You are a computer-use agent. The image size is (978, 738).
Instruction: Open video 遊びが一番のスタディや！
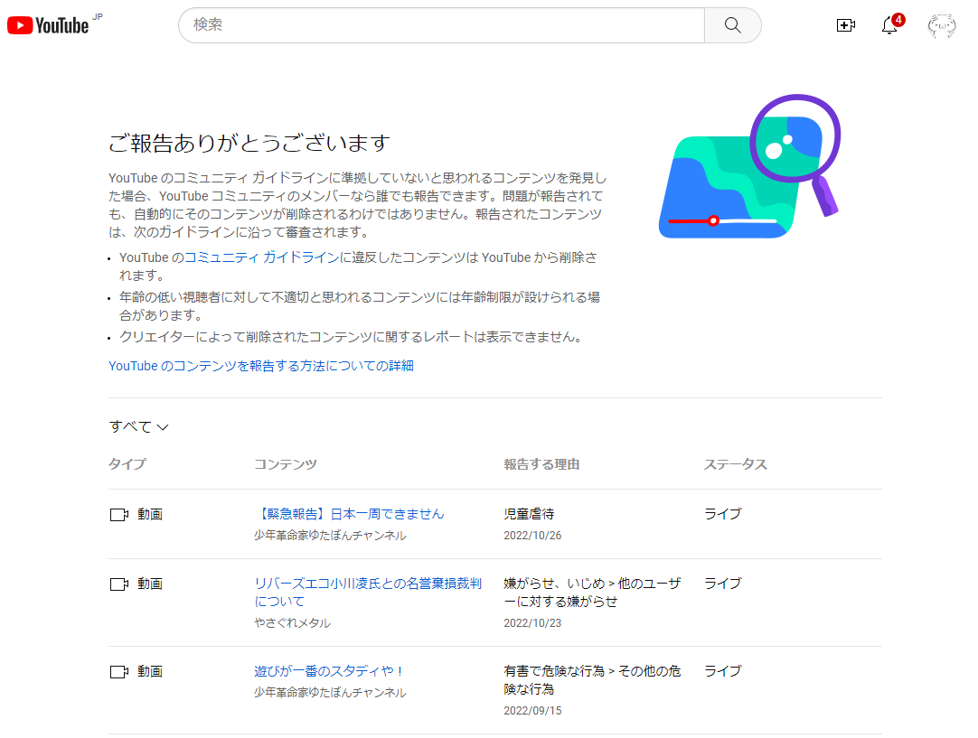329,671
